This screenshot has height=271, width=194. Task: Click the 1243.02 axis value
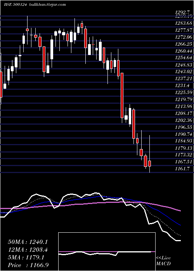[184, 72]
